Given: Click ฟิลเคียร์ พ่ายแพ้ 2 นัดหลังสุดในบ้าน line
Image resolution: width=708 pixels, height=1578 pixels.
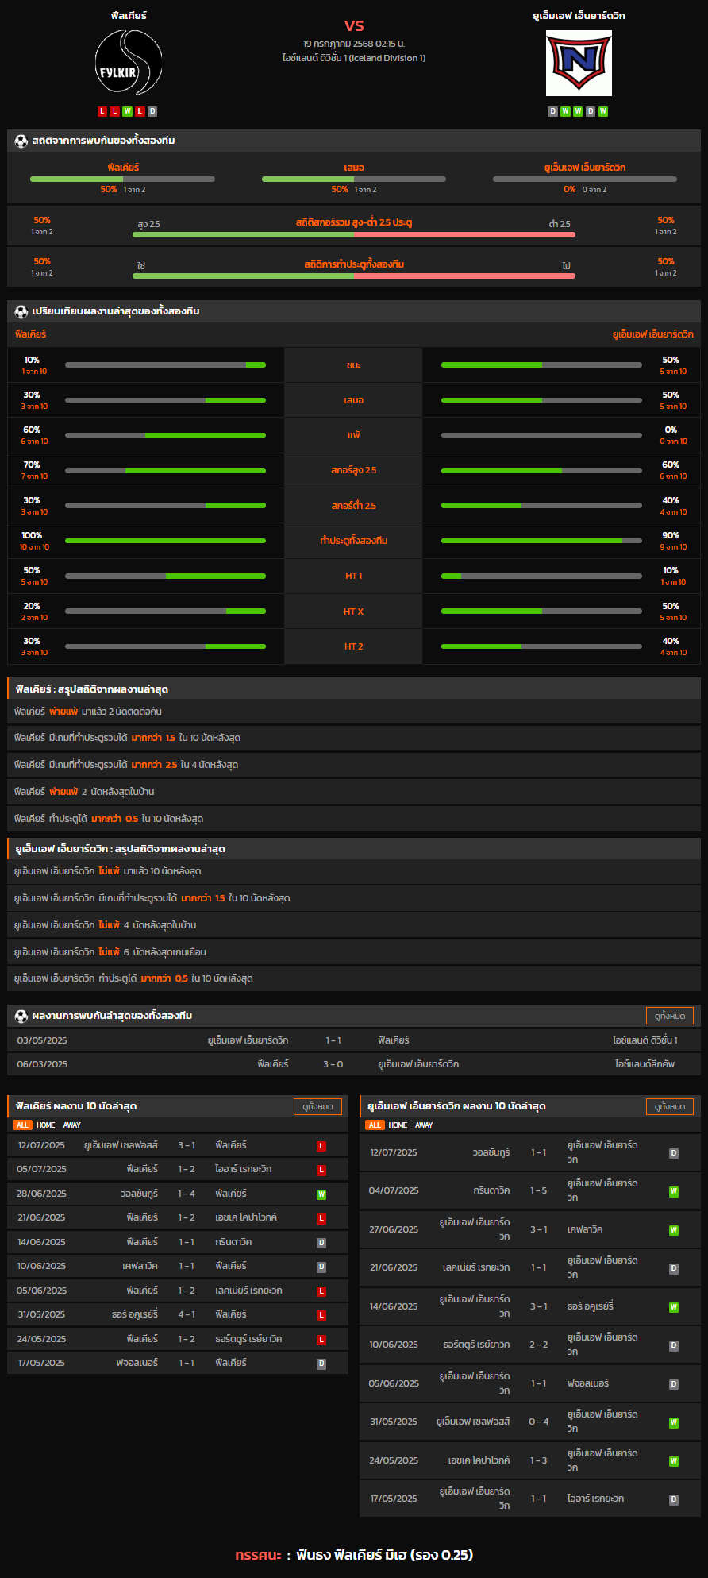Looking at the screenshot, I should click(x=354, y=792).
